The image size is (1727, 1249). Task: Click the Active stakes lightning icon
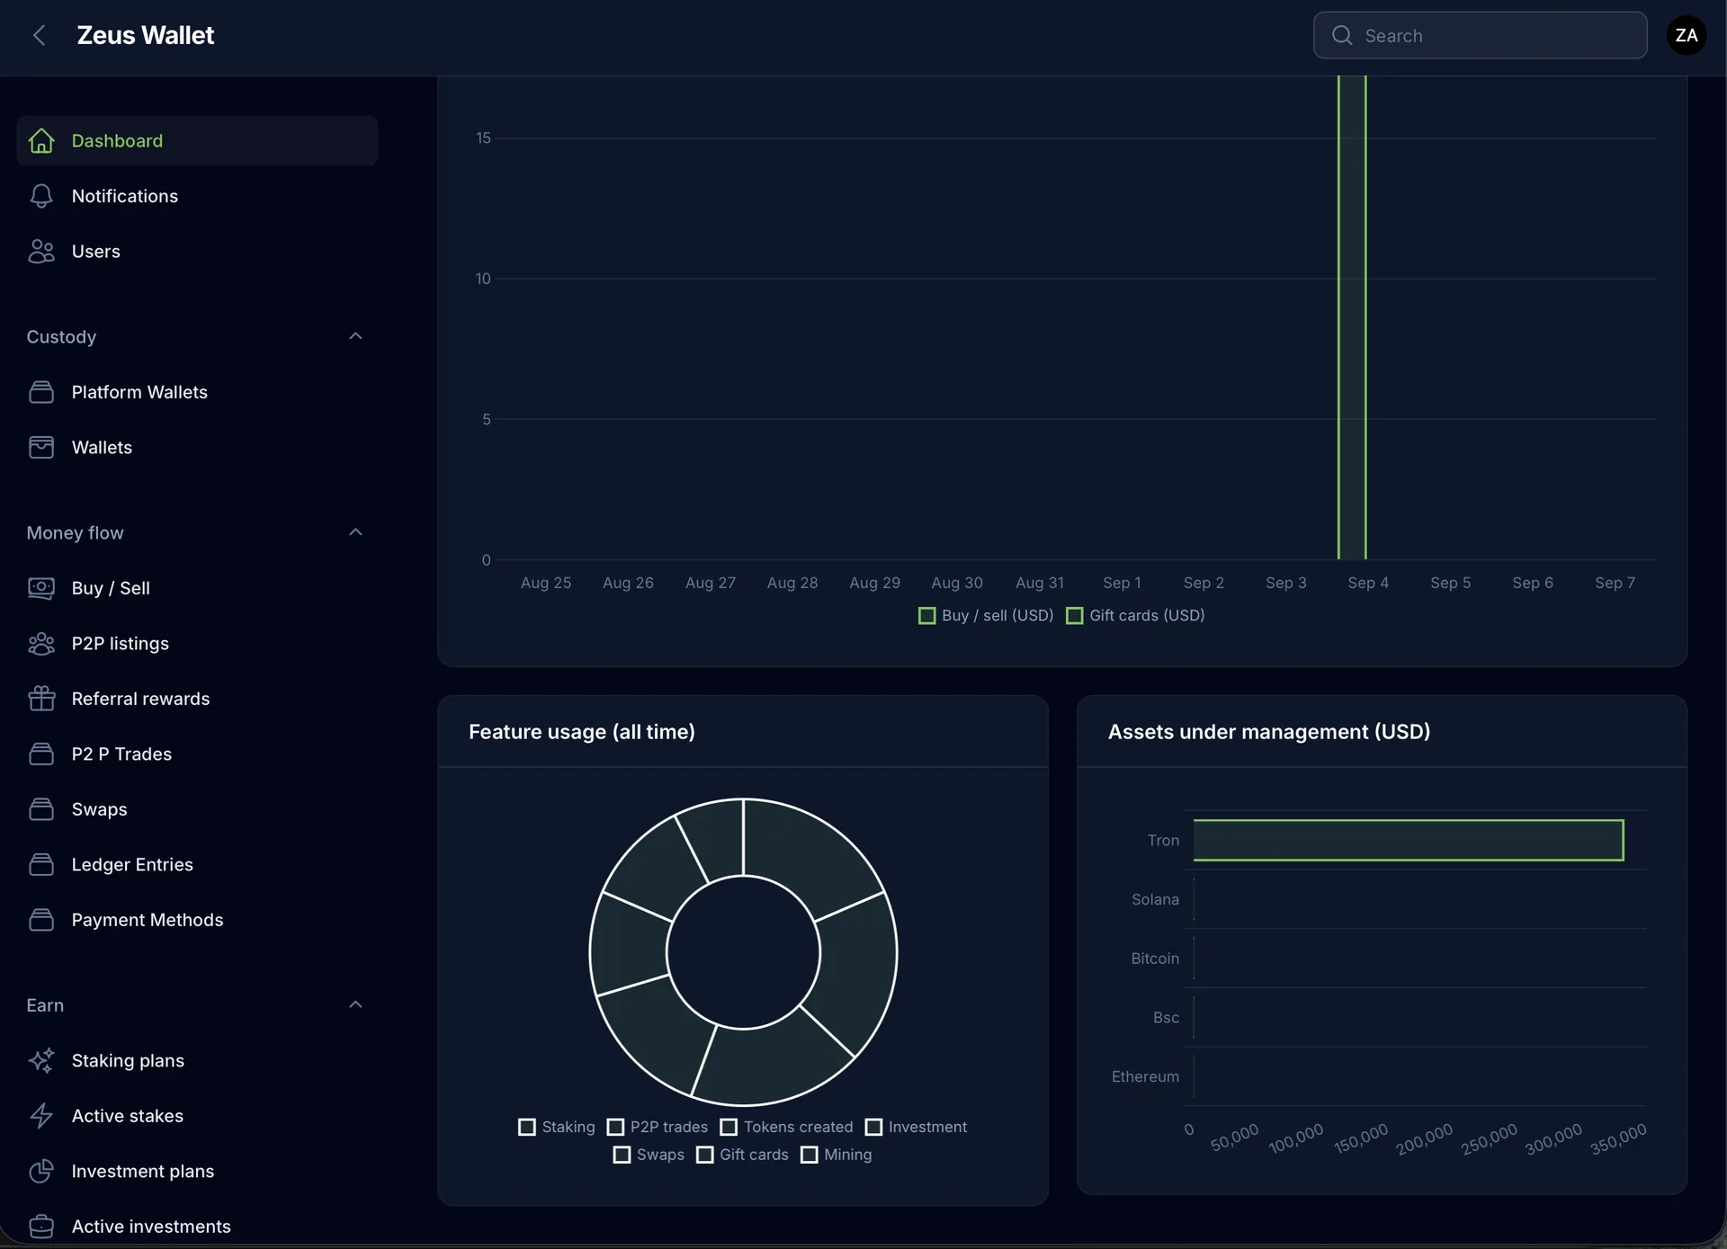tap(41, 1116)
